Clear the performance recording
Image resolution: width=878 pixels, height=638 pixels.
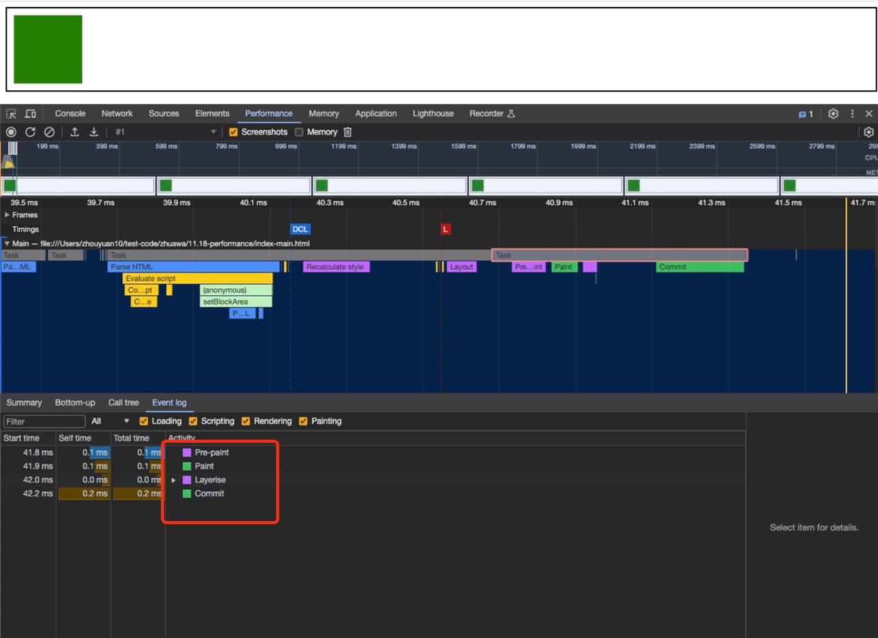tap(49, 132)
